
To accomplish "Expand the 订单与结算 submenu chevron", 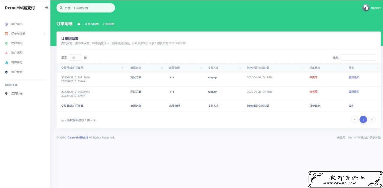I will (44, 34).
